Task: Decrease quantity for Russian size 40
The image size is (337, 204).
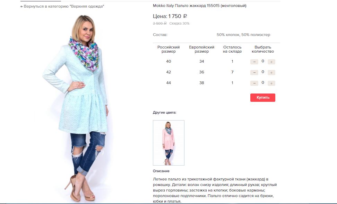Action: point(254,62)
